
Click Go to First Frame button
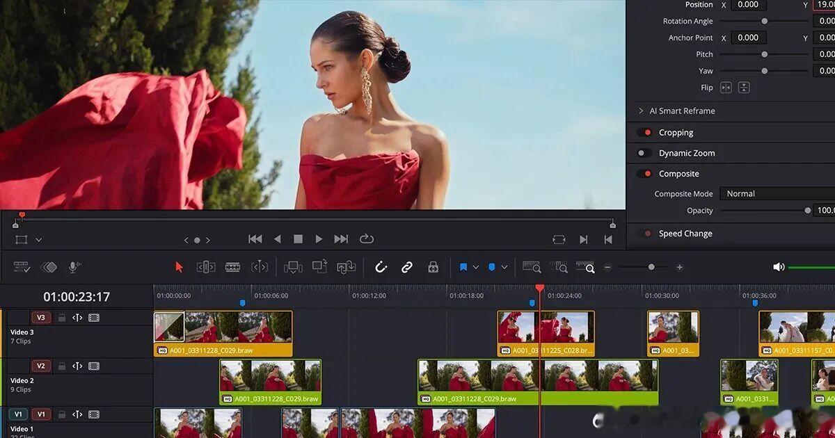pos(255,239)
